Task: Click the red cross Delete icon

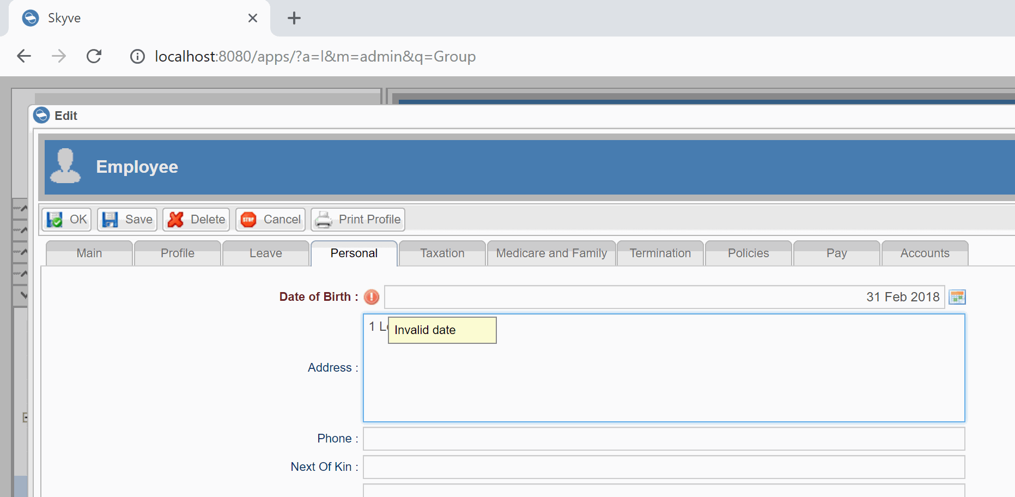Action: [175, 219]
